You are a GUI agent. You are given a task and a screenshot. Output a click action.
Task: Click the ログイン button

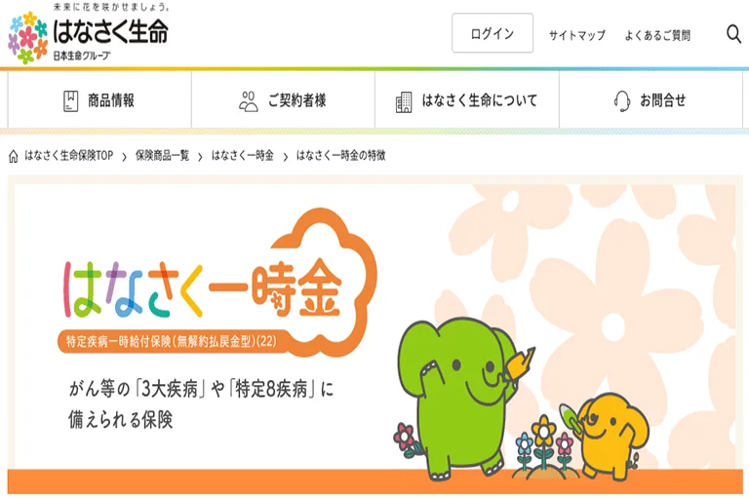coord(493,33)
